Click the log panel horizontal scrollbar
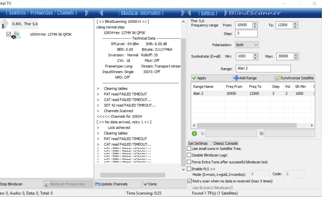Viewport: 322px width, 197px height. tap(133, 175)
